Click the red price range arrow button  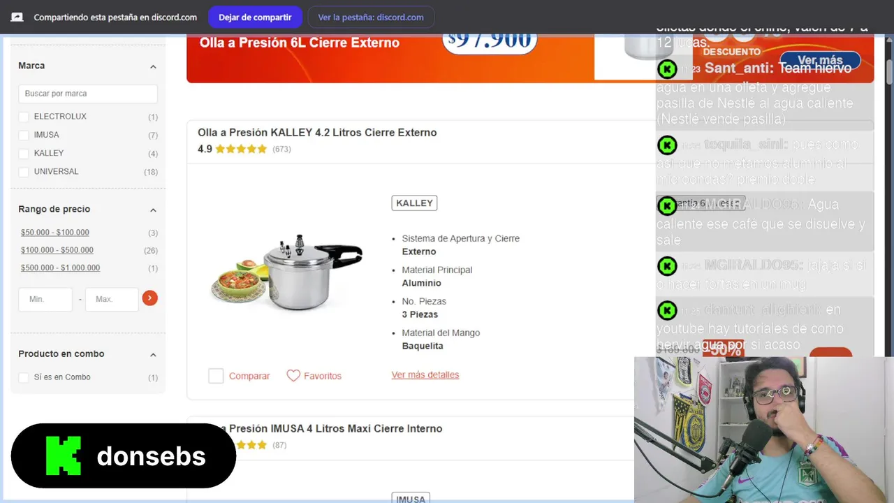pos(149,298)
